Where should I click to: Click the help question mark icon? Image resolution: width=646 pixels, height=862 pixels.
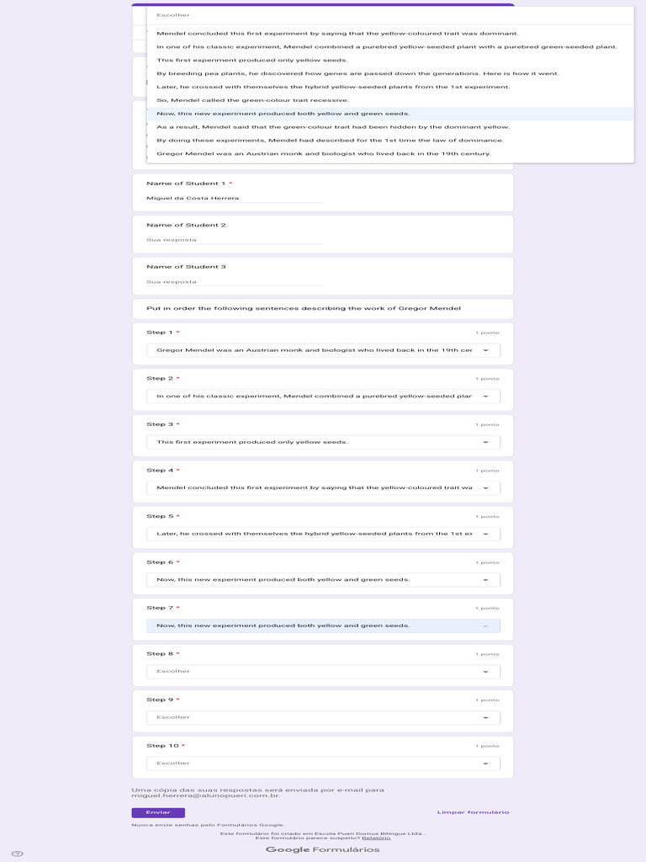(x=18, y=854)
